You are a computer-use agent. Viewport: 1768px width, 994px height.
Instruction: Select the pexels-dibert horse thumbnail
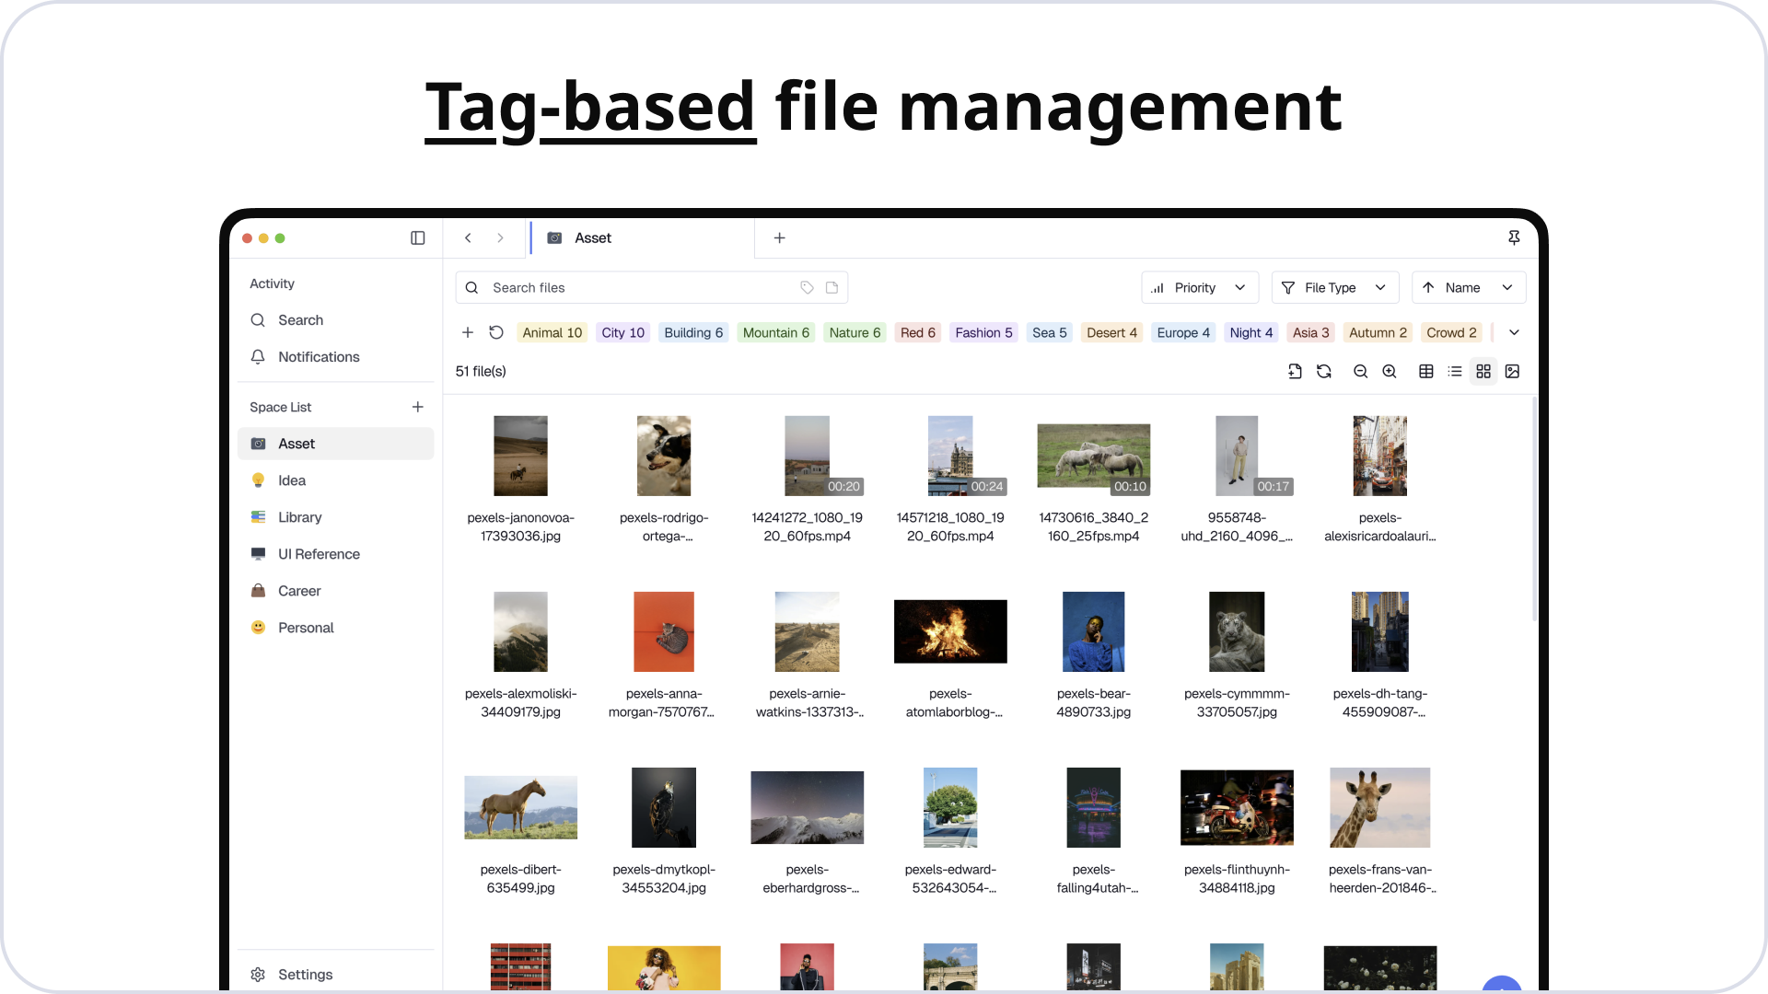coord(520,807)
